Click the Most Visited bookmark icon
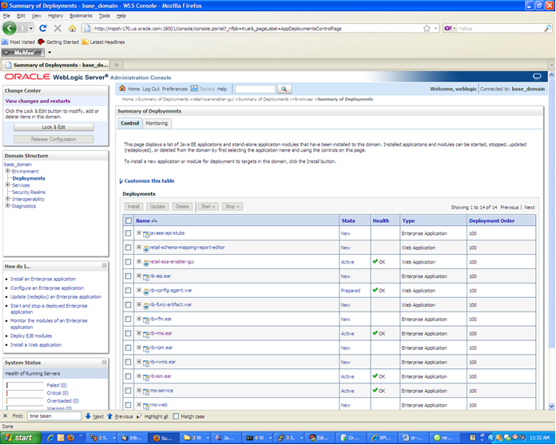The width and height of the screenshot is (556, 445). coord(5,42)
